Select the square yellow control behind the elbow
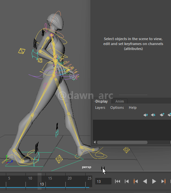The height and width of the screenshot is (193, 171). [x=40, y=60]
